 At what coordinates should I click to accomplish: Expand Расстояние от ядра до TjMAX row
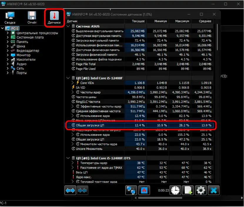[73, 167]
